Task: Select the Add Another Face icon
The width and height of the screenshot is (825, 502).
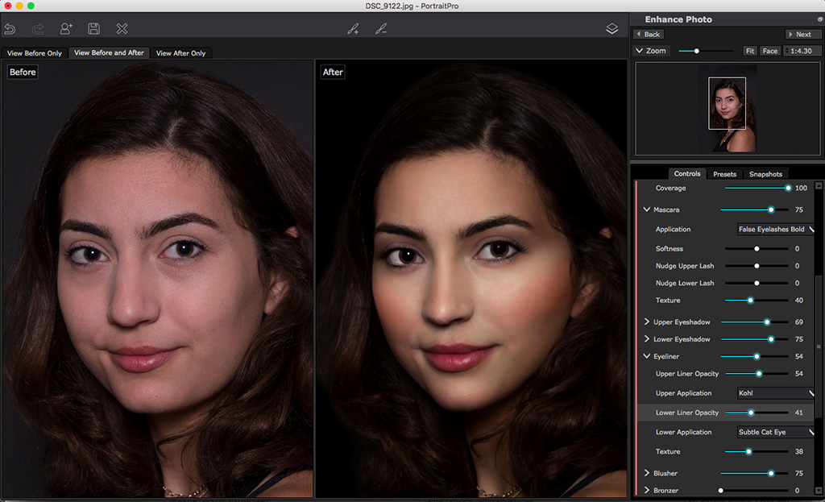Action: coord(65,28)
